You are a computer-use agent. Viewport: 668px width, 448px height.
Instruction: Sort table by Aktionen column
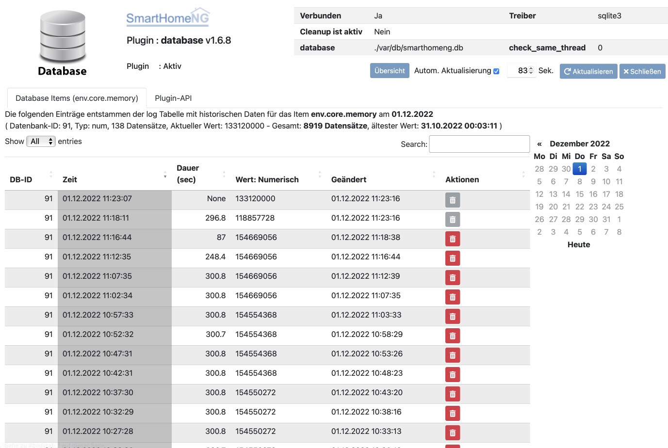click(x=485, y=174)
